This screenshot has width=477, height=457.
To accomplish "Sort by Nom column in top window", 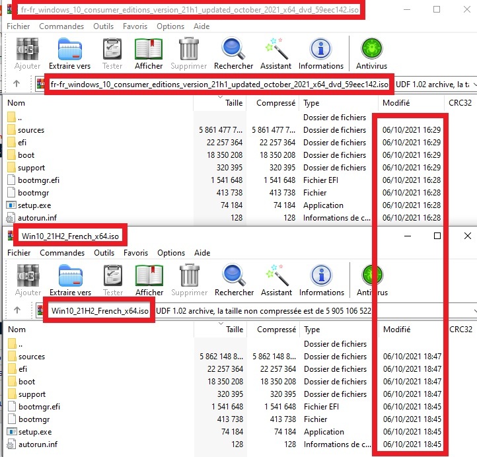I will coord(100,103).
